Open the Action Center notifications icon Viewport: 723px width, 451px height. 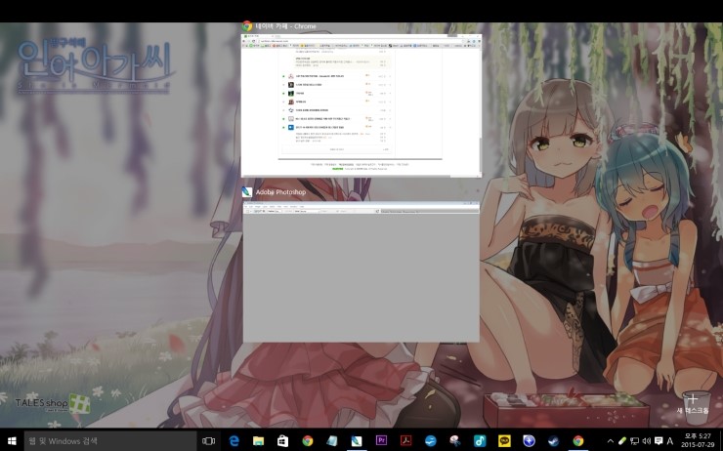[x=659, y=441]
